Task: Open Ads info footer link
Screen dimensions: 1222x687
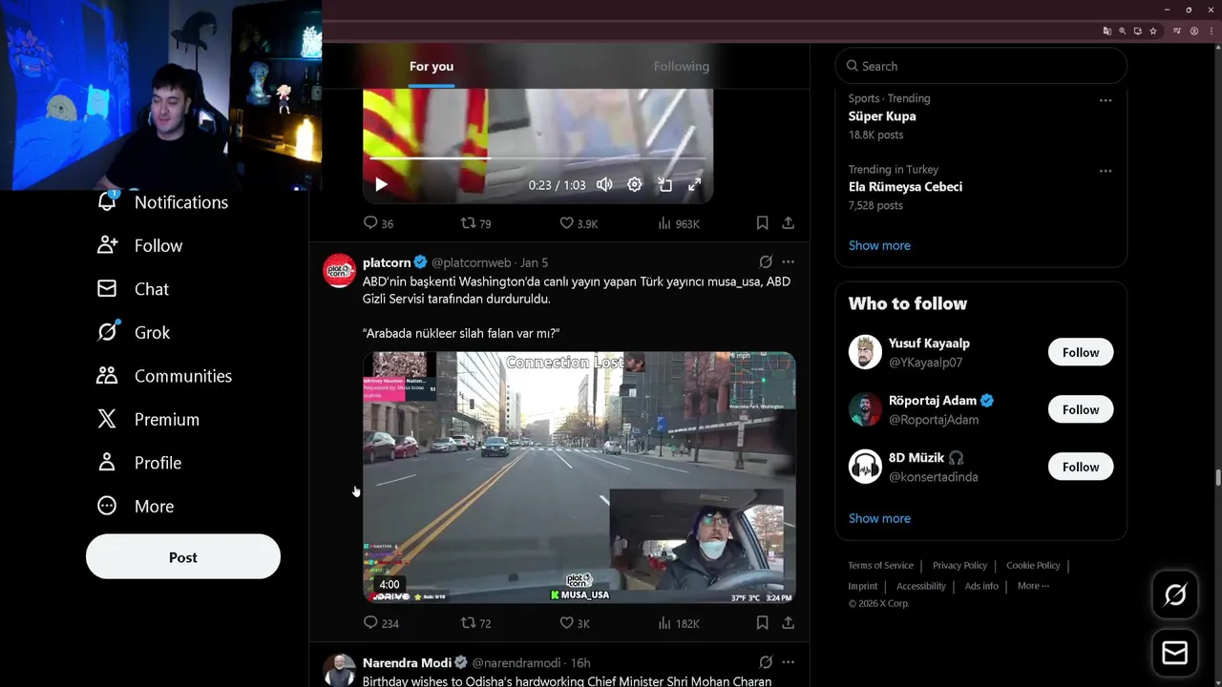Action: (981, 586)
